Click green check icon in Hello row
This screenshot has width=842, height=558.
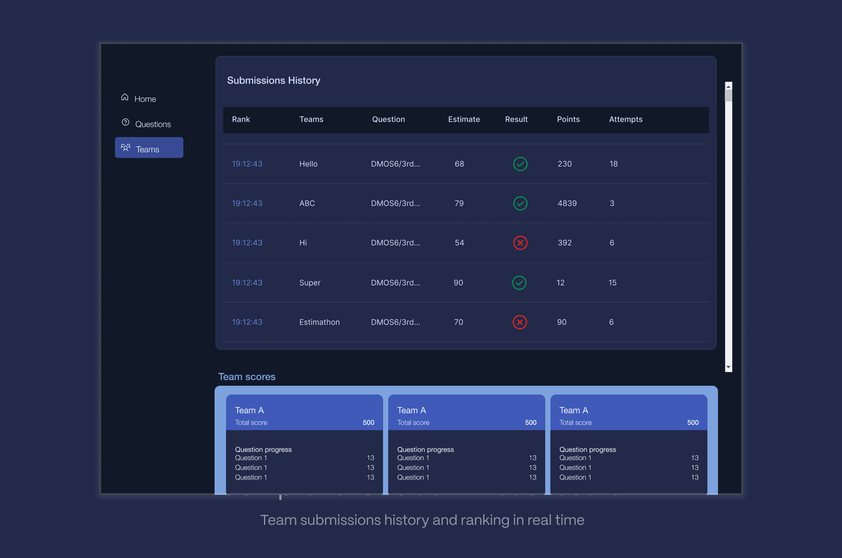click(520, 164)
